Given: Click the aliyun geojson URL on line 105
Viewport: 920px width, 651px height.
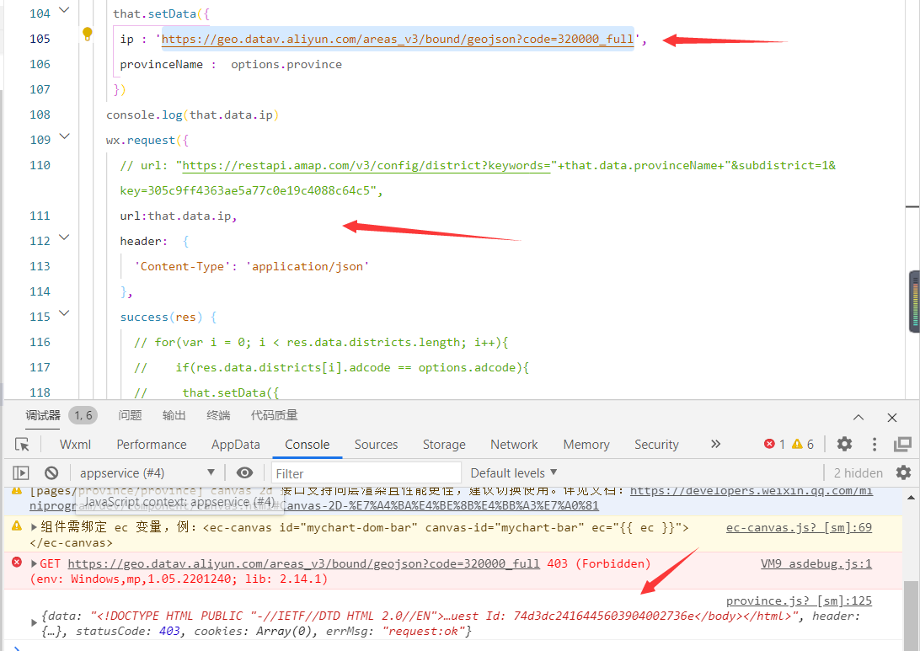Looking at the screenshot, I should pyautogui.click(x=397, y=39).
